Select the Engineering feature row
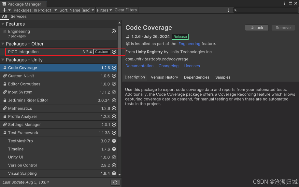Image resolution: width=299 pixels, height=187 pixels. (x=59, y=34)
